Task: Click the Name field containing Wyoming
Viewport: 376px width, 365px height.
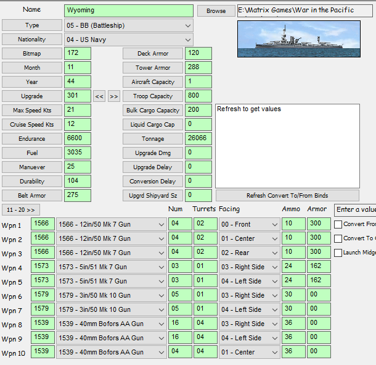Action: pyautogui.click(x=129, y=11)
